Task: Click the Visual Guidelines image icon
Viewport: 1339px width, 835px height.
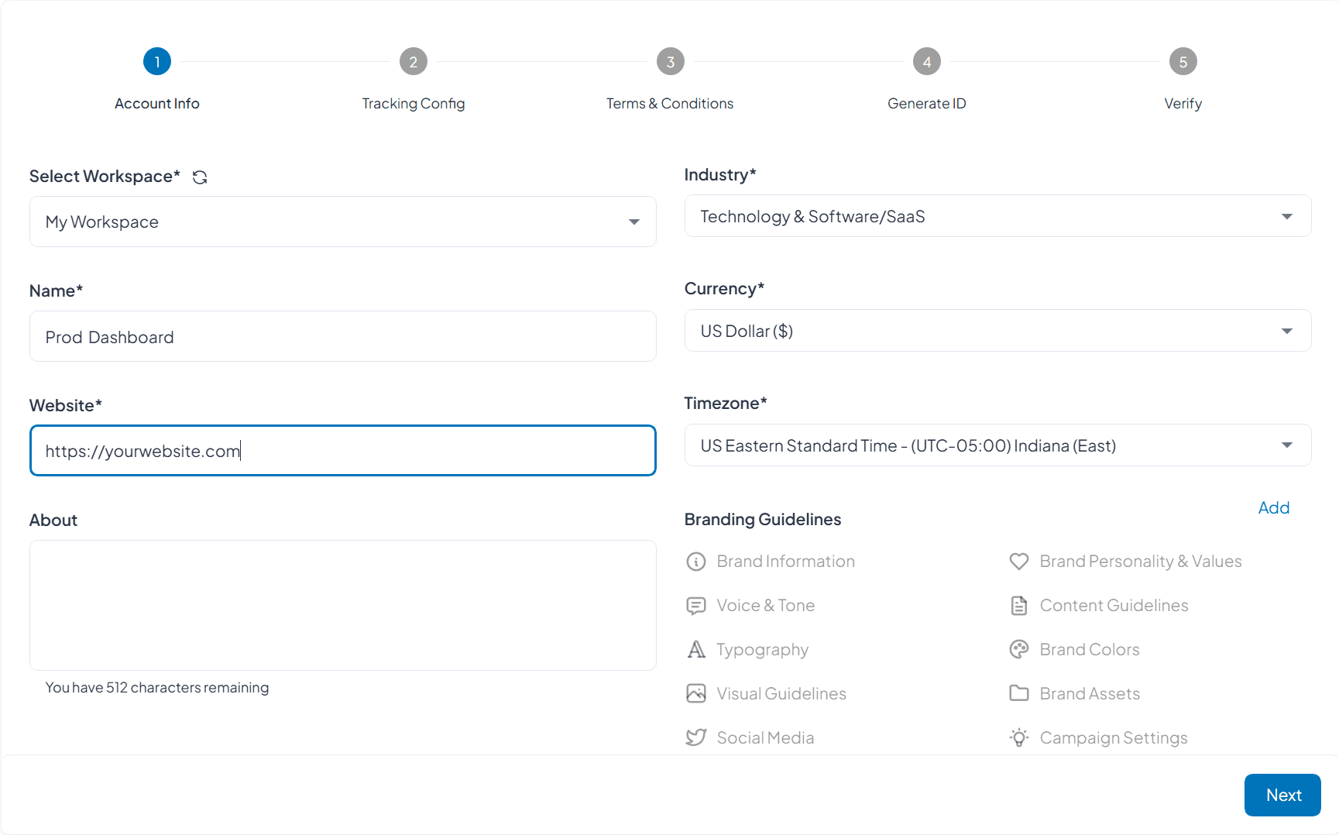Action: pos(695,694)
